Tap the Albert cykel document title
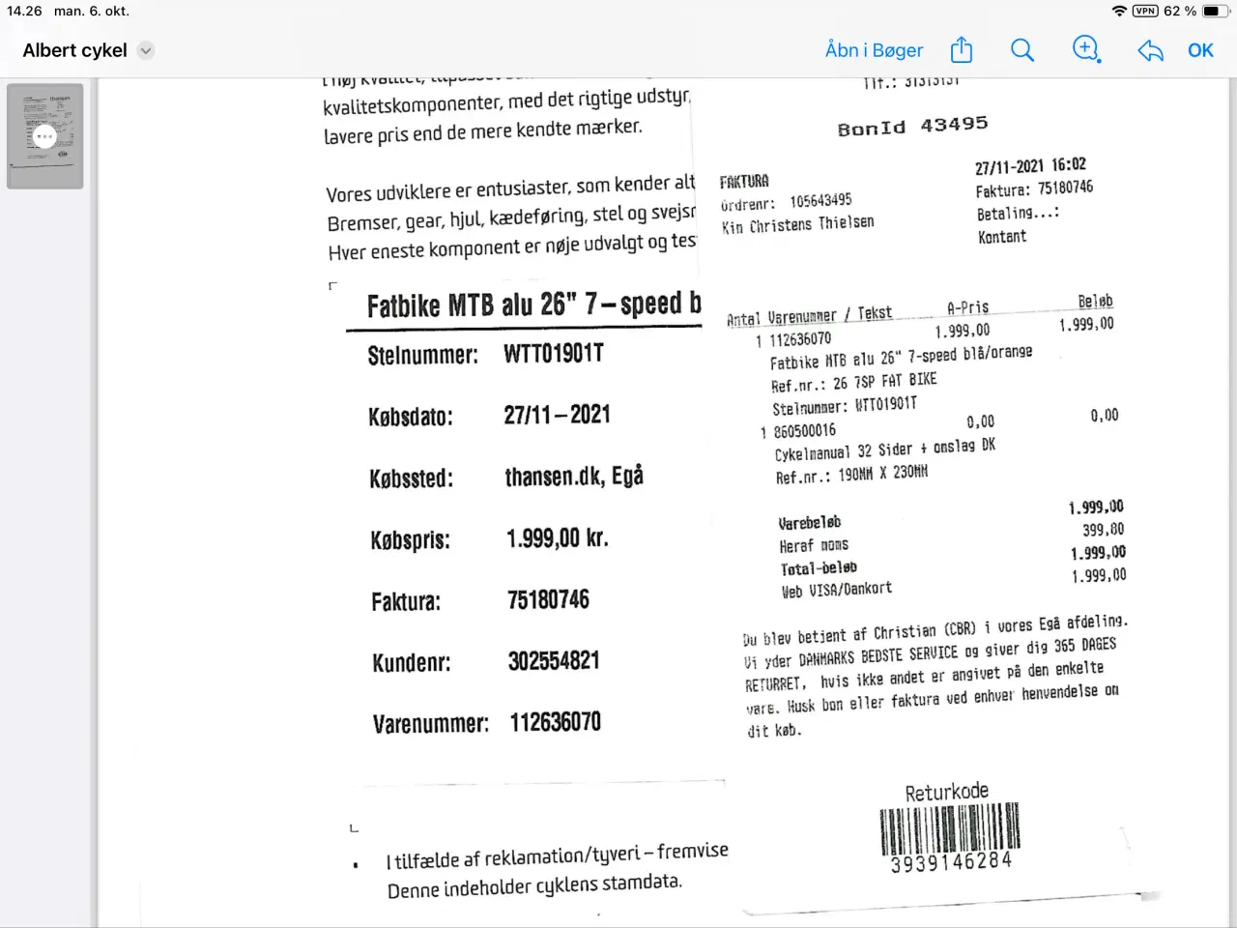Viewport: 1237px width, 928px height. tap(74, 50)
